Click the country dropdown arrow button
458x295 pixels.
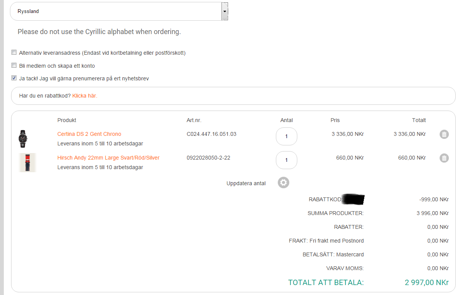coord(225,11)
